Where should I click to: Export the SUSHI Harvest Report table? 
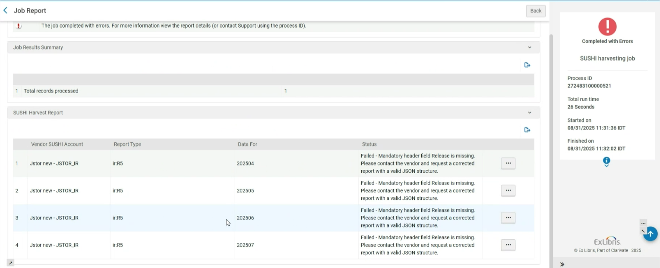point(527,130)
